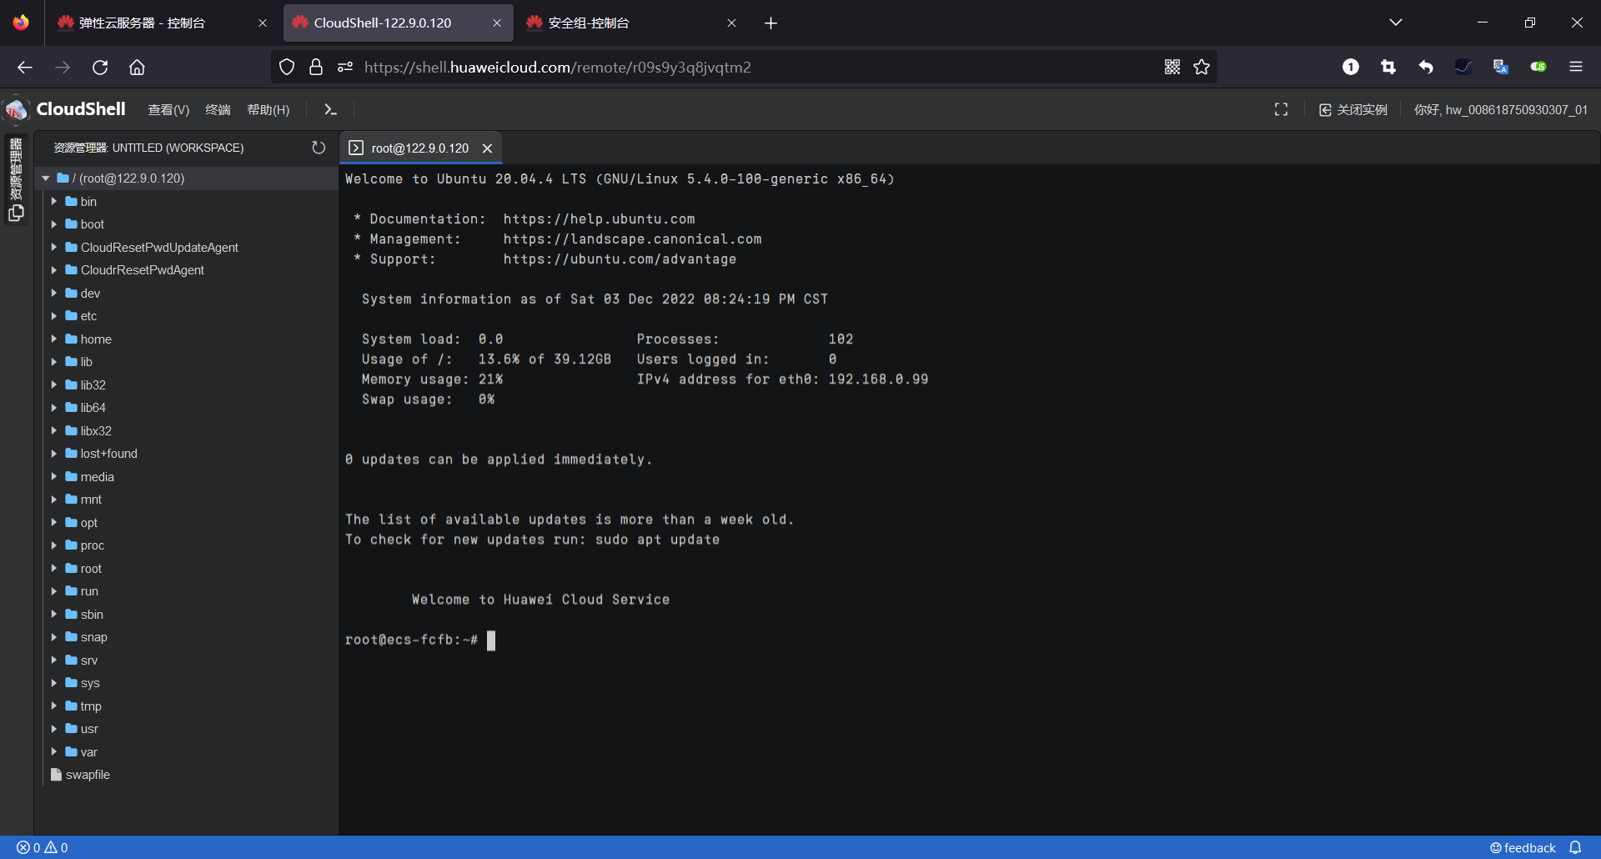Open the 查看(V) menu
Screen dimensions: 1601x859
point(168,110)
